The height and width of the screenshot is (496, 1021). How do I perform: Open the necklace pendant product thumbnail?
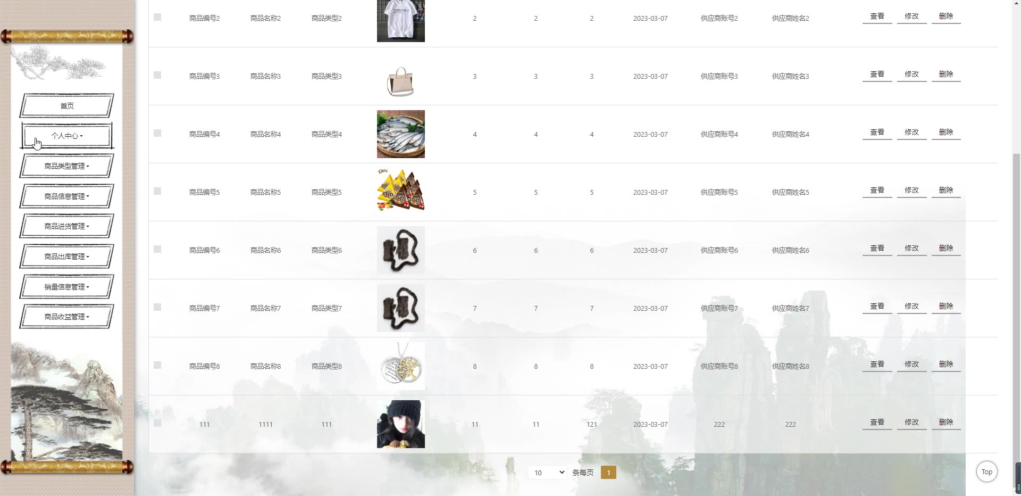[400, 366]
